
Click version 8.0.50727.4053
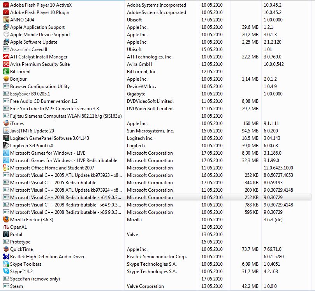point(278,175)
